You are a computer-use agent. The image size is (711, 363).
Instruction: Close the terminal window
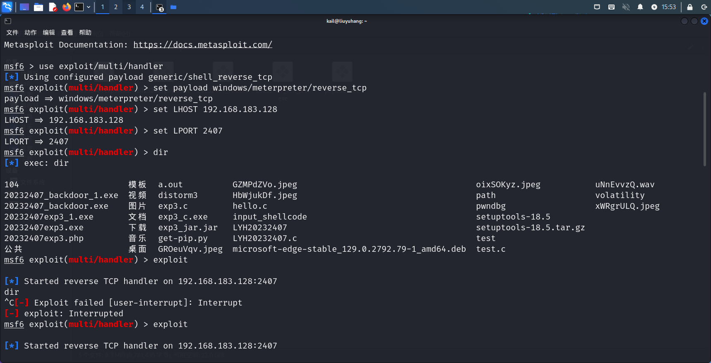click(704, 21)
